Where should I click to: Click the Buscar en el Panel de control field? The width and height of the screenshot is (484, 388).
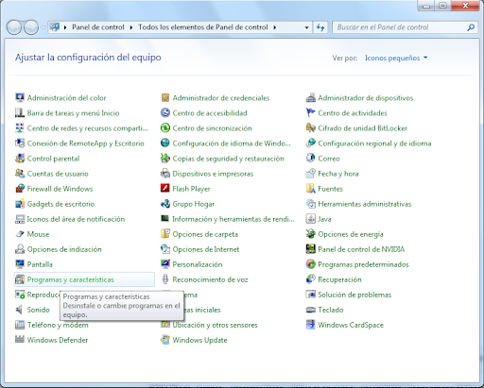coord(405,27)
